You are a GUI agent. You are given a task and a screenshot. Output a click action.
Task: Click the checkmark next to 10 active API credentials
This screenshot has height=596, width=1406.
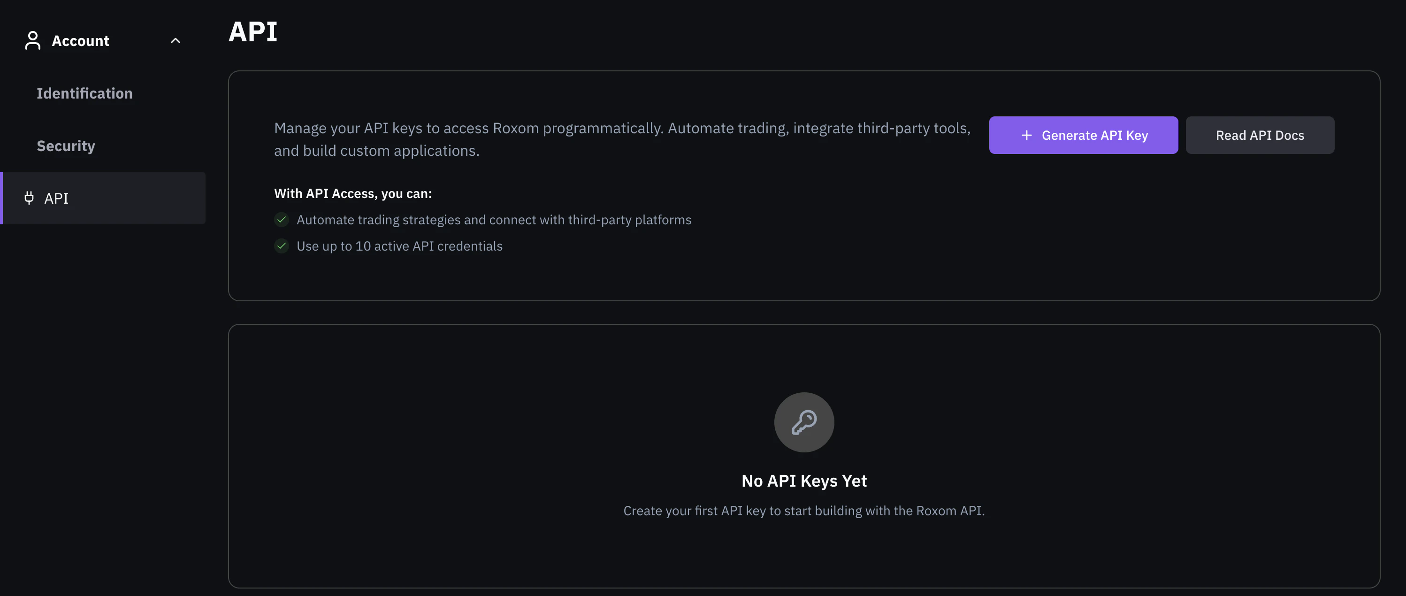(x=281, y=246)
